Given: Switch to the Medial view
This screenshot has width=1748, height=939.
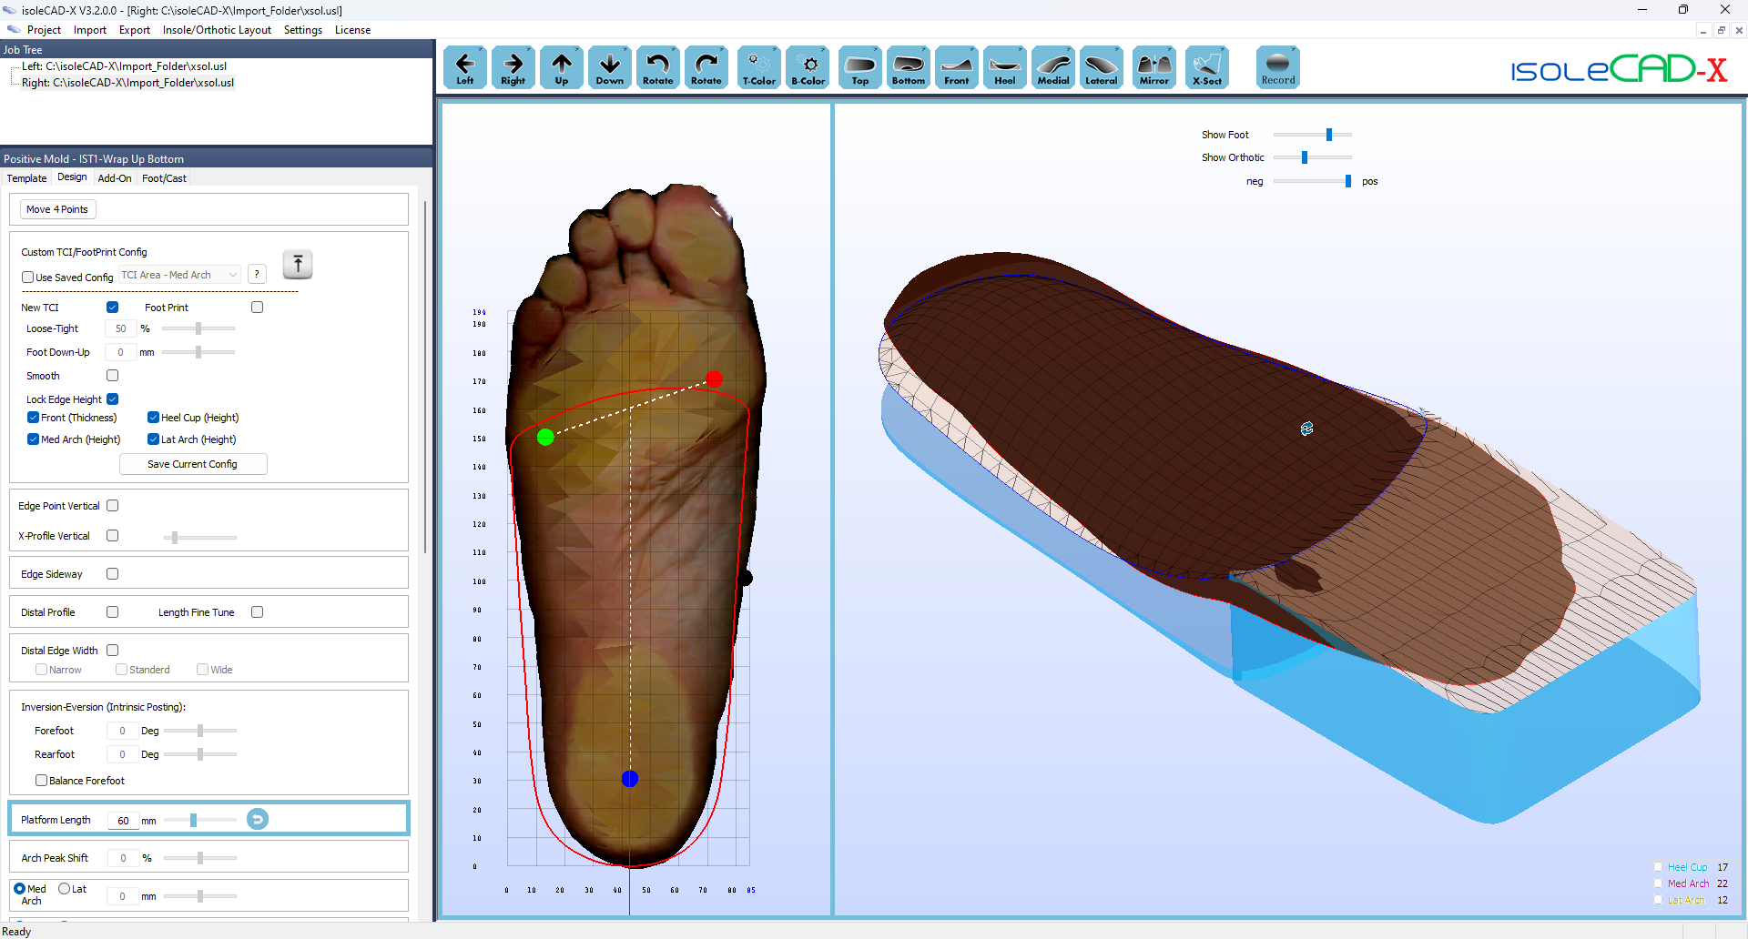Looking at the screenshot, I should coord(1053,66).
